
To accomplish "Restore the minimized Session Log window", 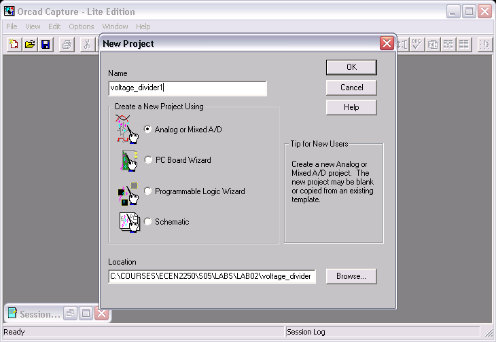I will point(70,313).
